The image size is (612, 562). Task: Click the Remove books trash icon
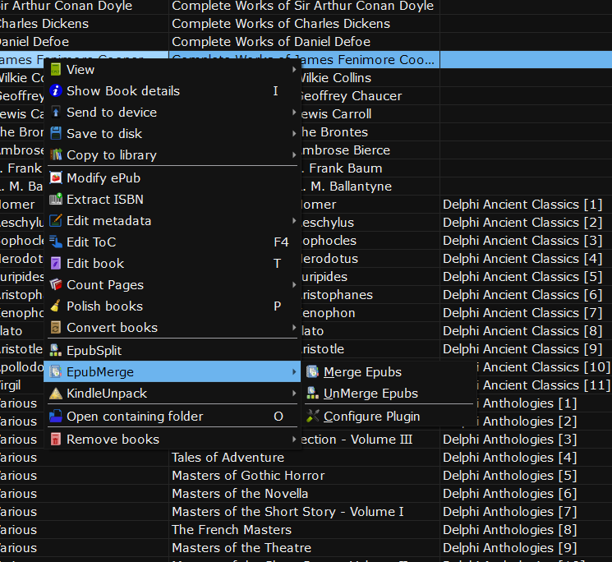(56, 440)
